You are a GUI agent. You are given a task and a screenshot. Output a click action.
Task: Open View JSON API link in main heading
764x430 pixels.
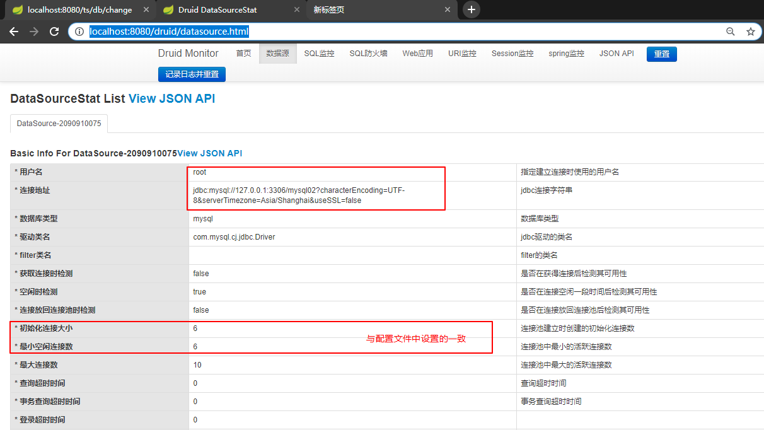(171, 99)
